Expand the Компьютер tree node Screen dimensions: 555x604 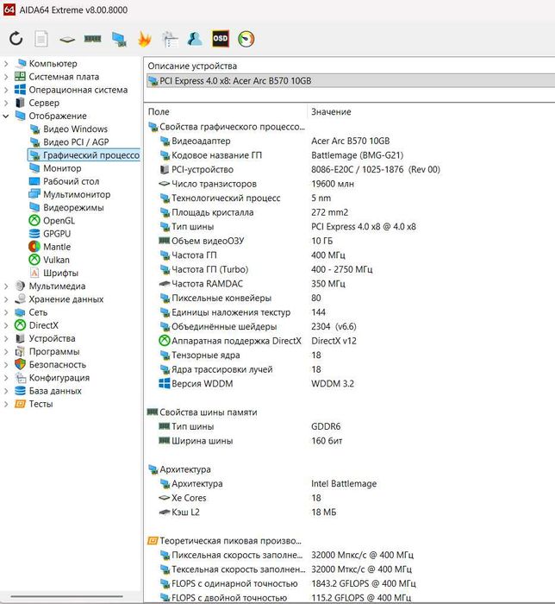point(6,64)
